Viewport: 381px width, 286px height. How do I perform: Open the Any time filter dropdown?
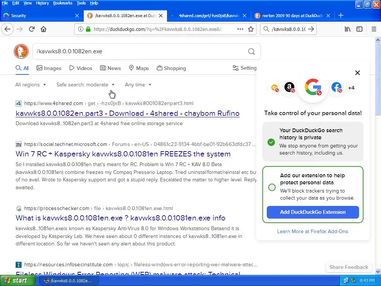tap(138, 85)
